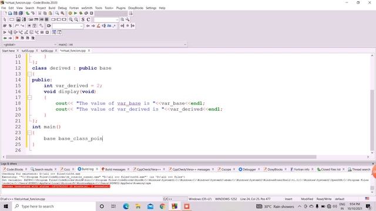Click the Jump back arrow icon
Screen dimensions: 376x211
pyautogui.click(x=5, y=38)
